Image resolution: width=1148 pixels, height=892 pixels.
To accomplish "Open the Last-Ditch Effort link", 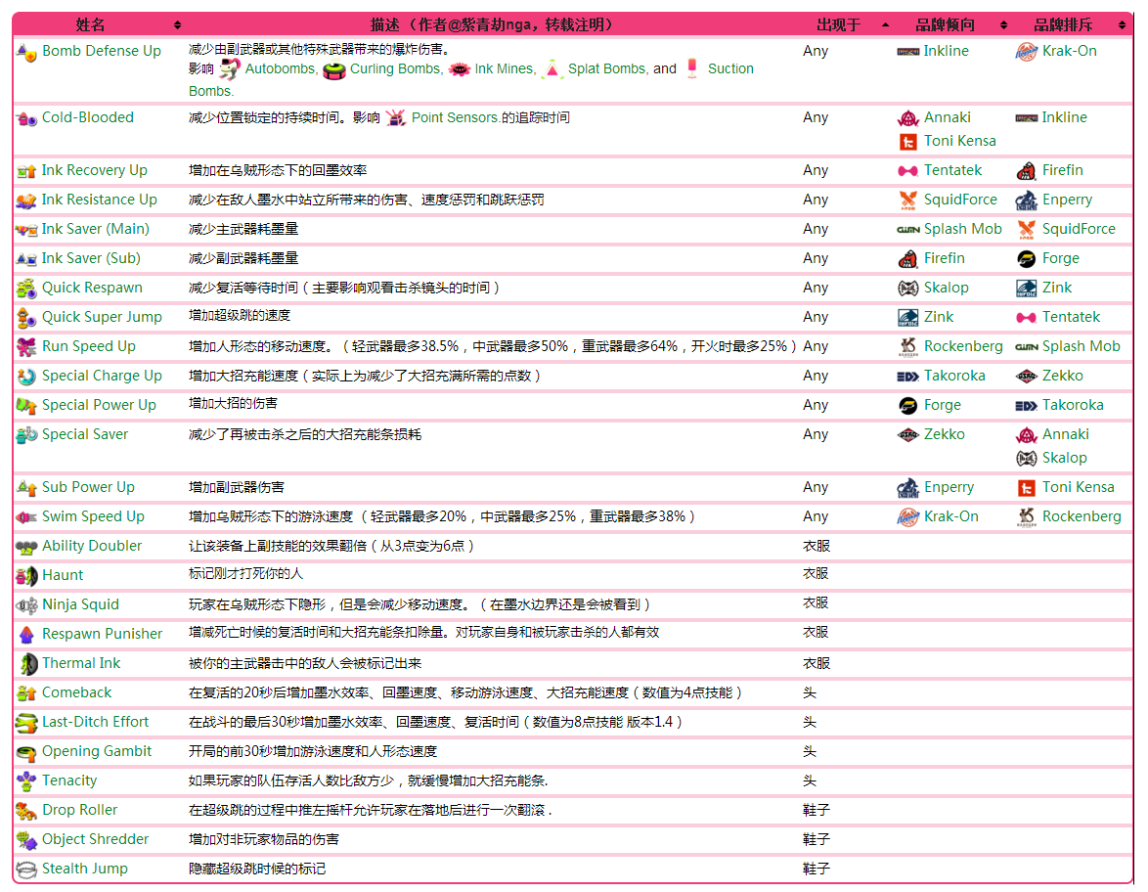I will [x=95, y=722].
